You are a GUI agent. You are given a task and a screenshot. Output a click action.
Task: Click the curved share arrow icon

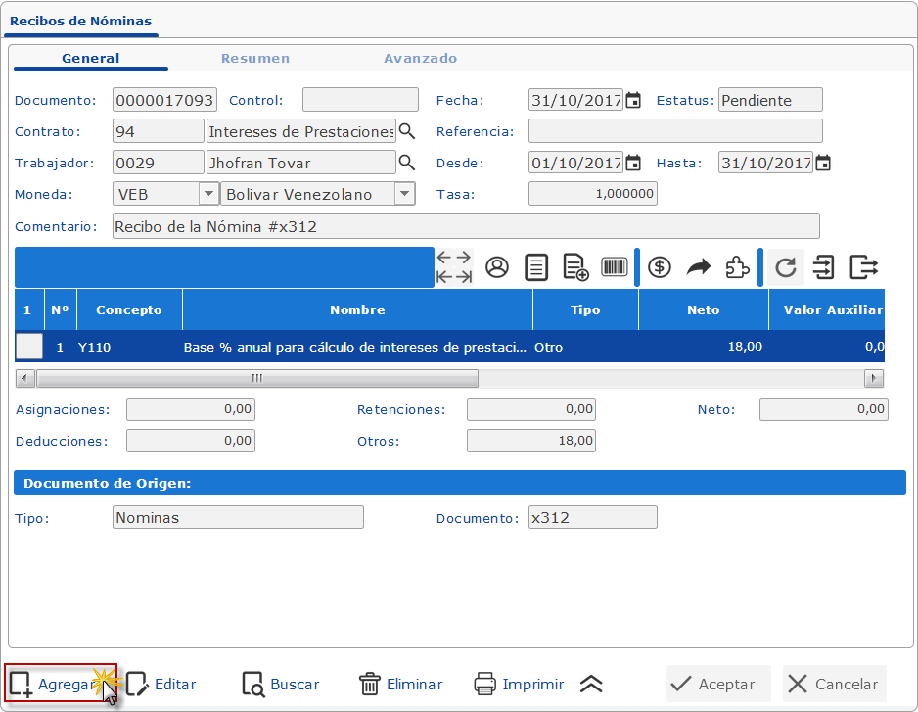[x=698, y=267]
